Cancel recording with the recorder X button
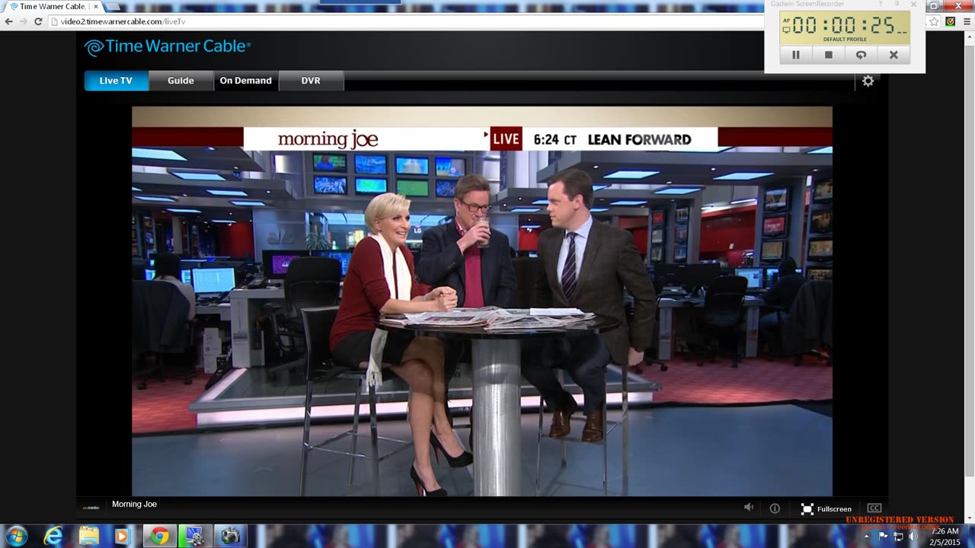This screenshot has height=548, width=975. point(893,55)
